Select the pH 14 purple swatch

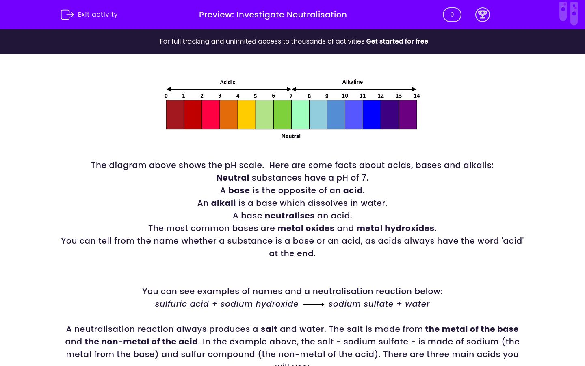pos(408,114)
